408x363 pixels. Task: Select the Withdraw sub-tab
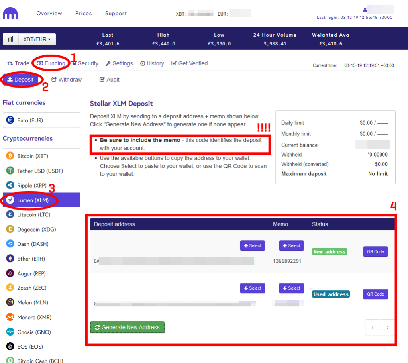(67, 80)
